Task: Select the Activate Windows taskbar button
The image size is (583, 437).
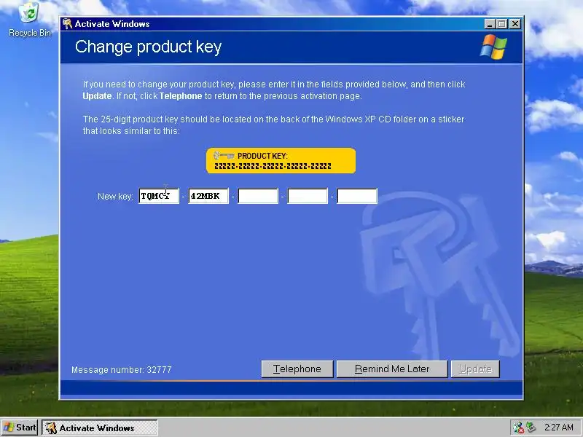Action: click(100, 428)
